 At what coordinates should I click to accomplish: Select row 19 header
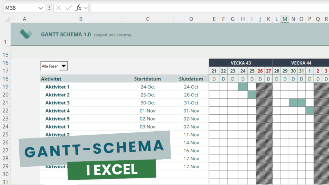pos(6,87)
